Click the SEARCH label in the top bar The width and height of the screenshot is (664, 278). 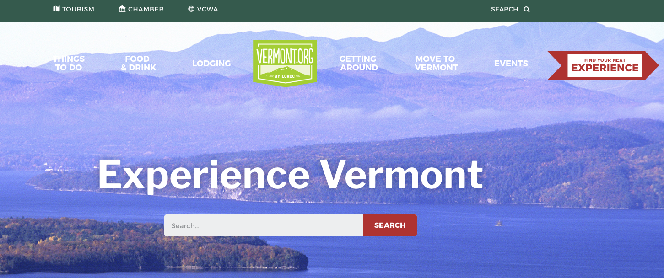(504, 9)
